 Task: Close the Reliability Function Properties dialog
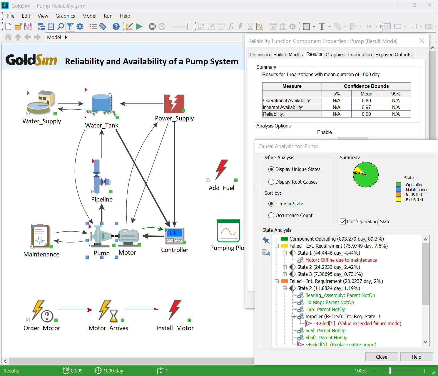422,41
